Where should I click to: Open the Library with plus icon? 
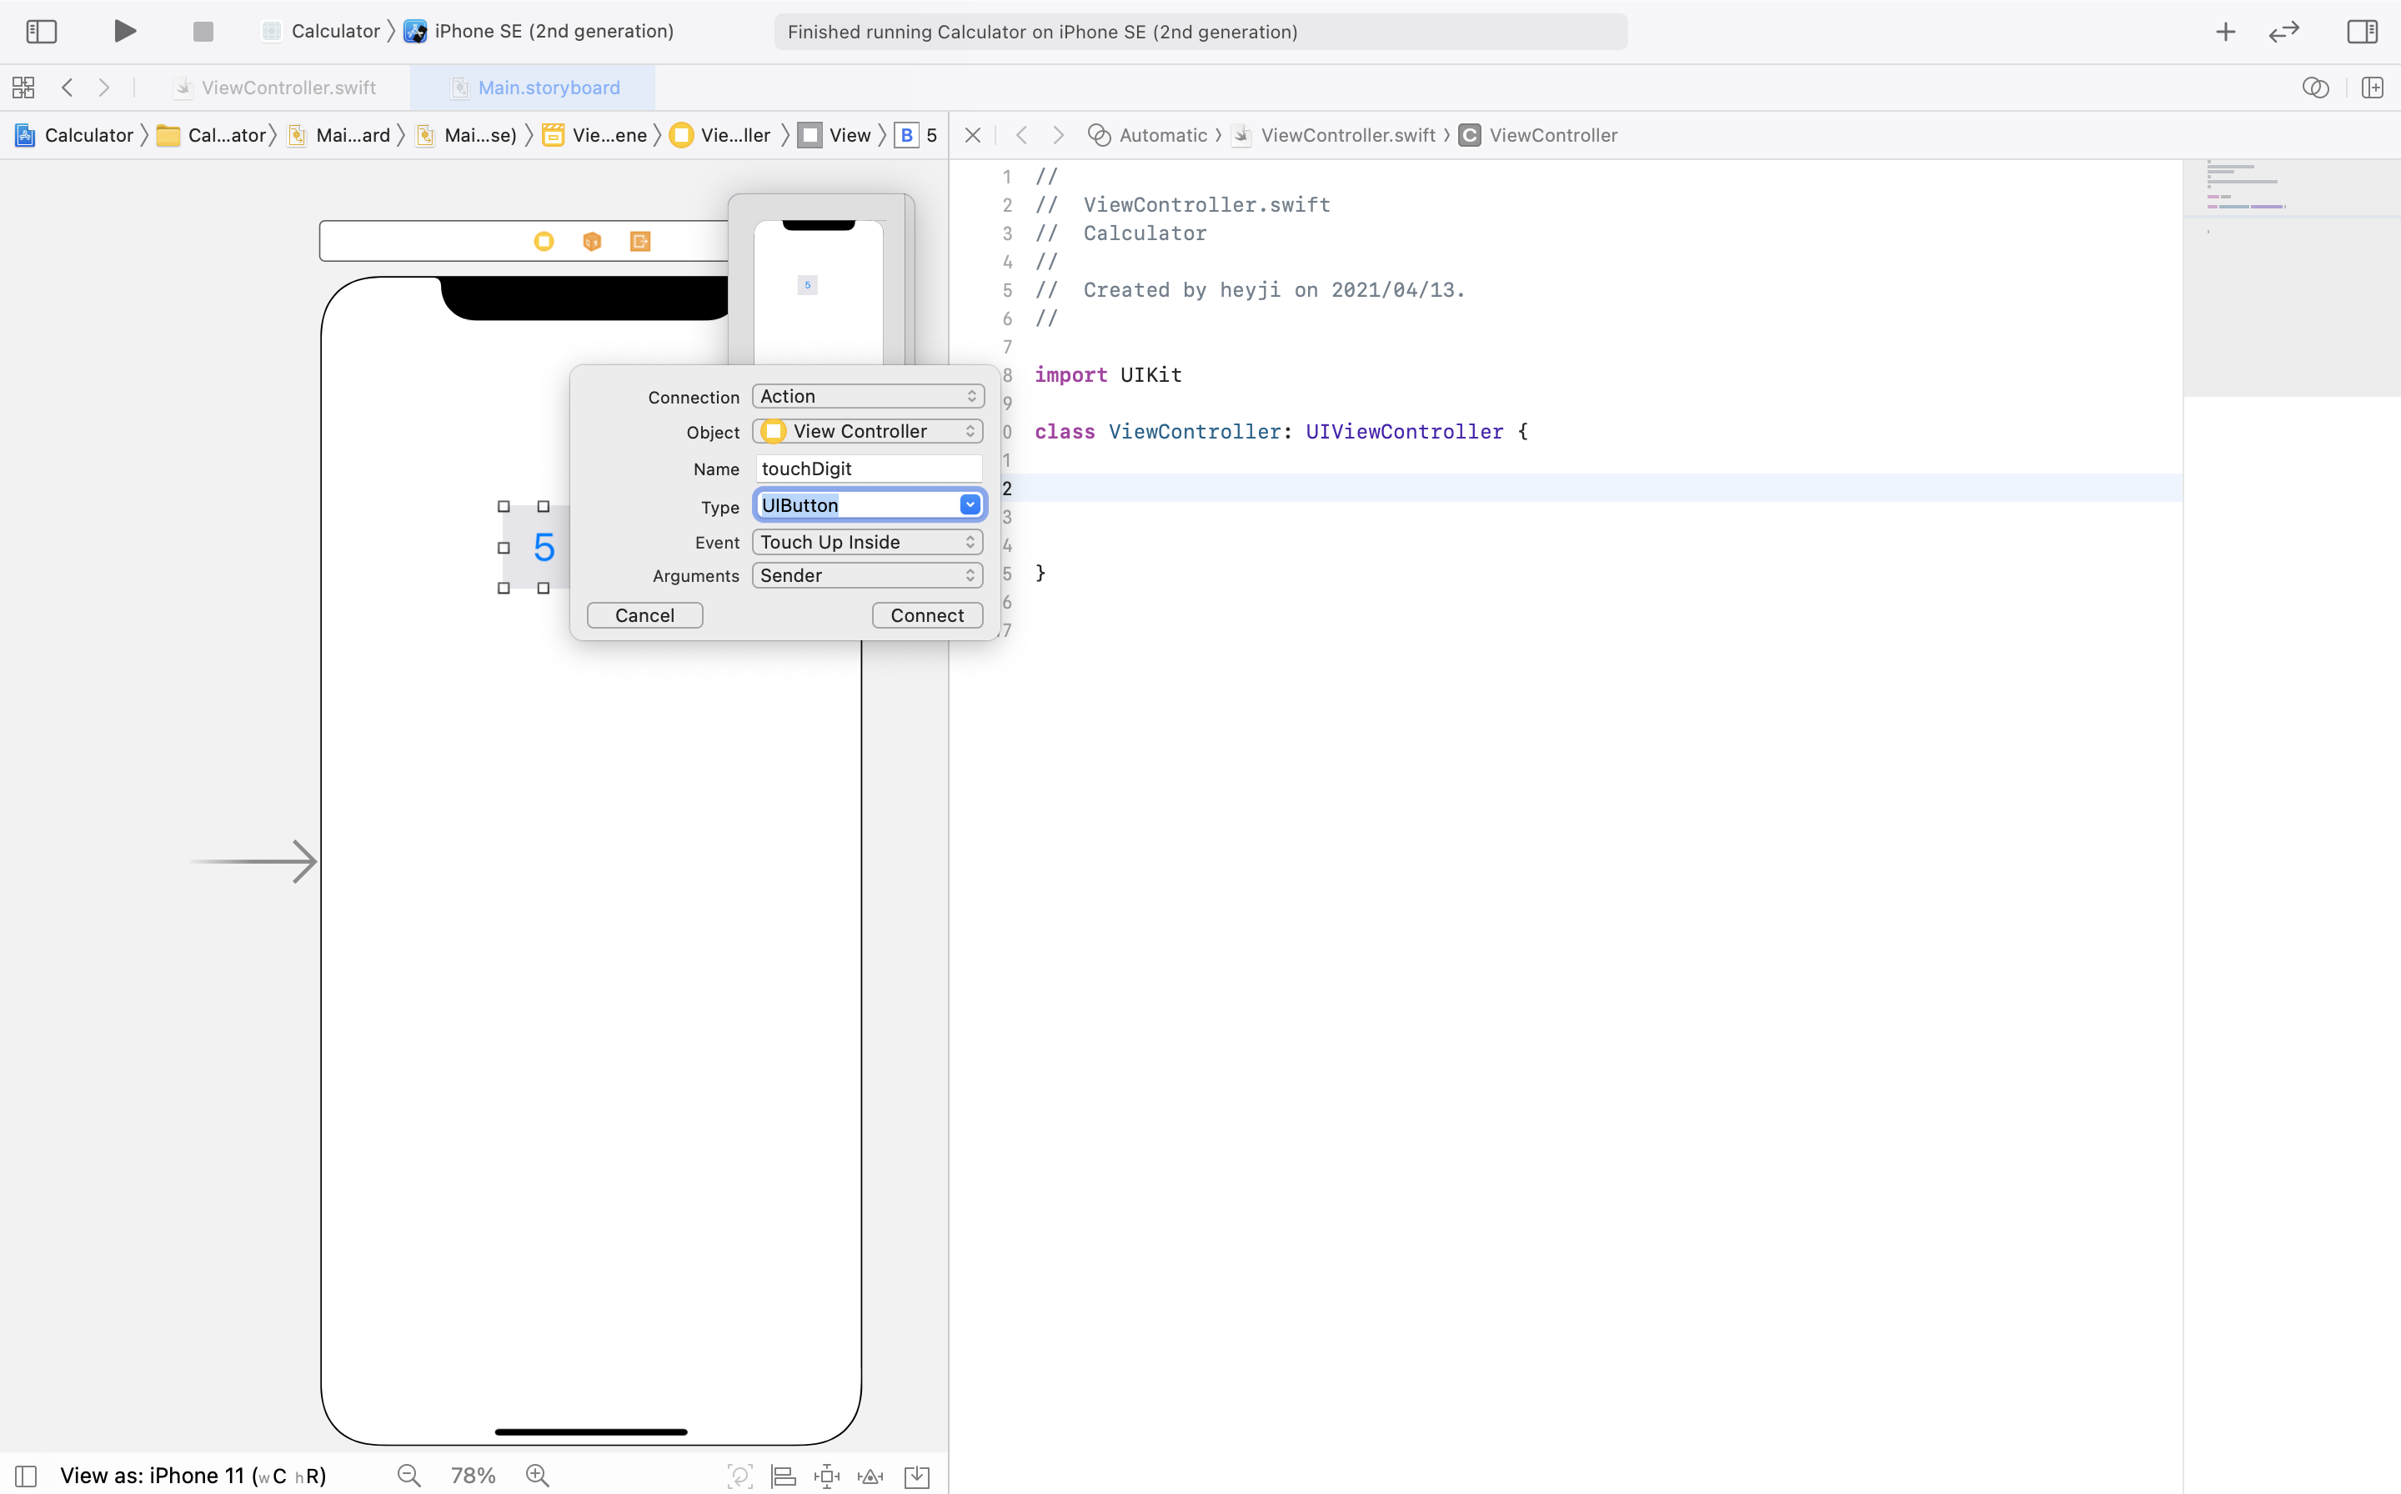[x=2225, y=32]
